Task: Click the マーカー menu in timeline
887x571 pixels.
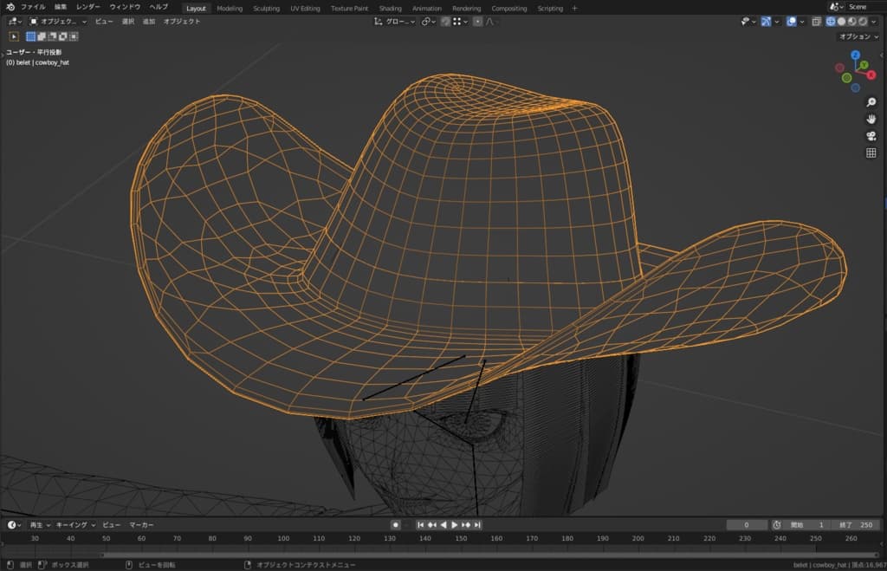Action: 142,525
